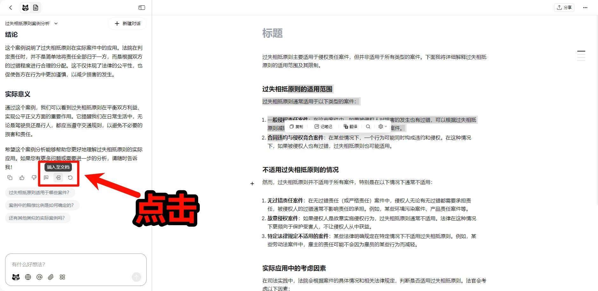The height and width of the screenshot is (291, 598).
Task: Toggle the sidebar collapse icon at top
Action: tap(142, 7)
